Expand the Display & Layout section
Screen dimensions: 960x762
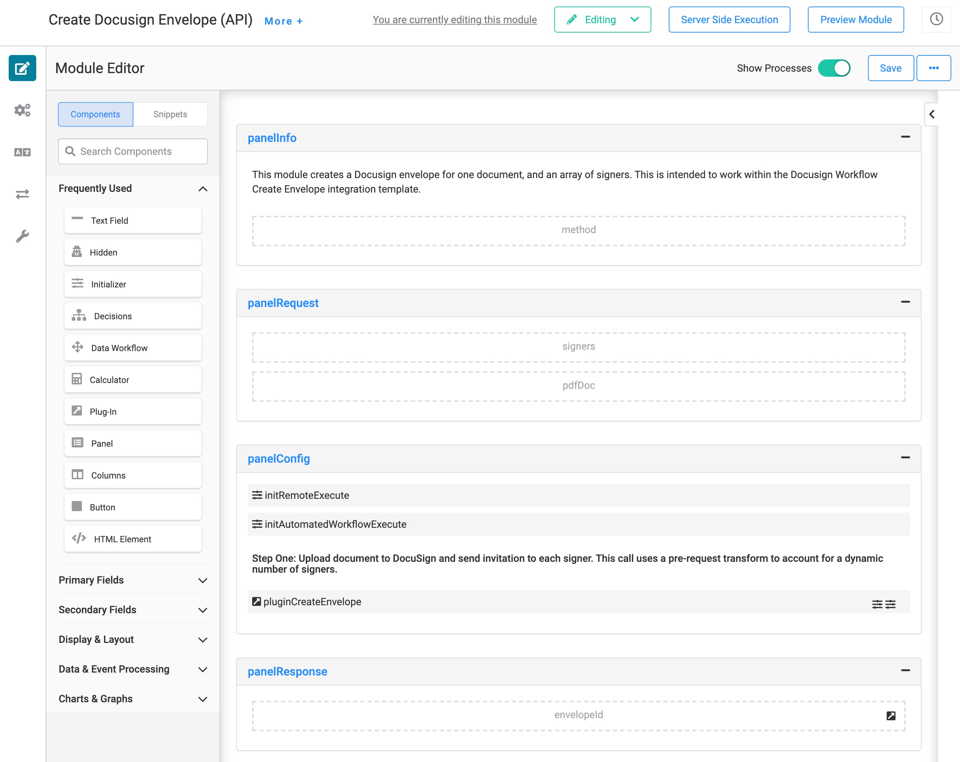coord(203,640)
